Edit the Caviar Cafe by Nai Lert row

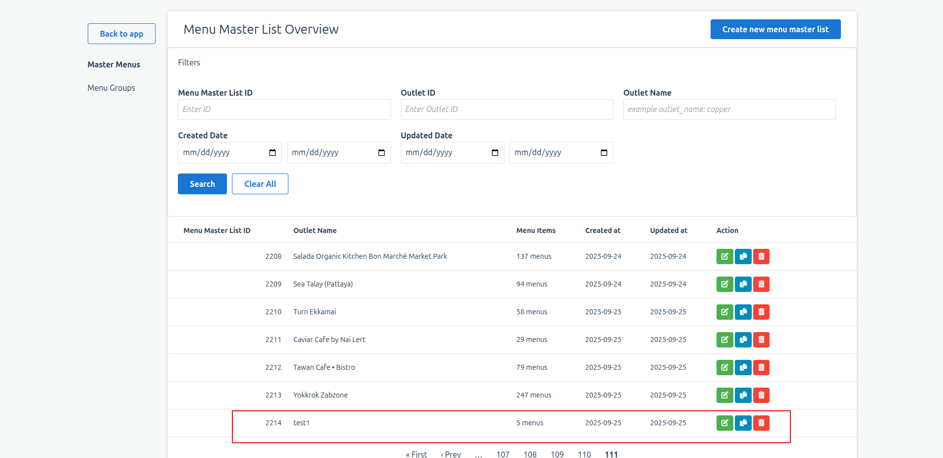(724, 340)
